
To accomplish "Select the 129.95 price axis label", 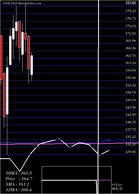I will click(130, 152).
